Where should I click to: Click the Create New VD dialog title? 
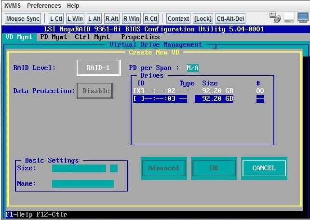(x=154, y=53)
